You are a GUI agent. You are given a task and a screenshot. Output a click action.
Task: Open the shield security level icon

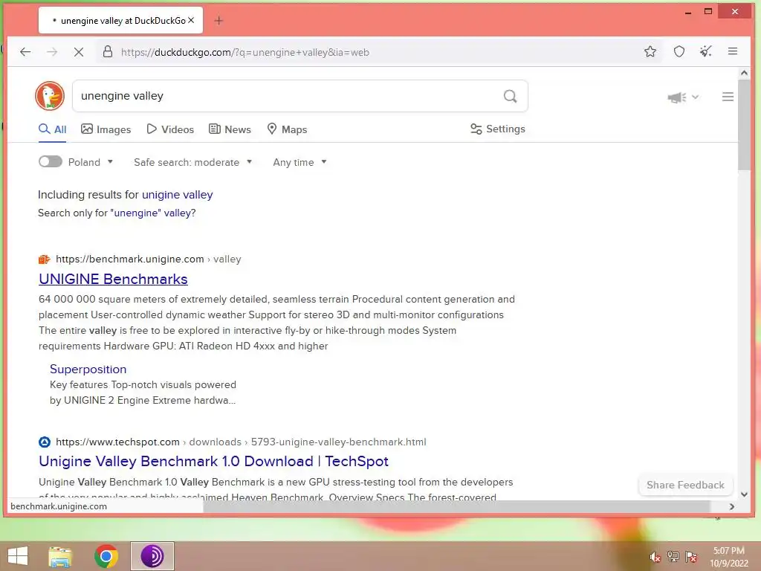679,51
